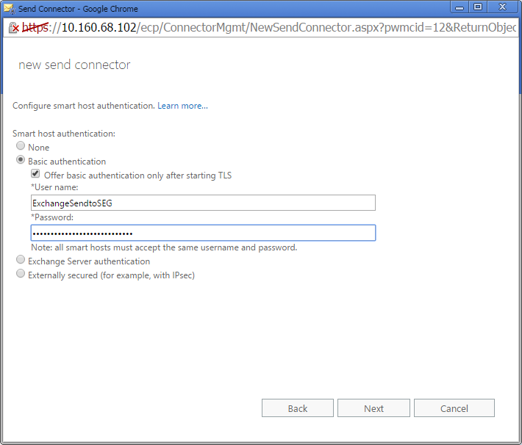Image resolution: width=522 pixels, height=445 pixels.
Task: Click the insecure certificate warning icon
Action: pyautogui.click(x=13, y=28)
